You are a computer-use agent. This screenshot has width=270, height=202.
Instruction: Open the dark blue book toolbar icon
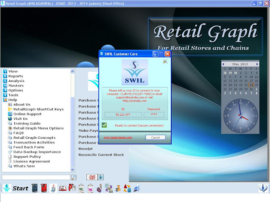[x=35, y=188]
